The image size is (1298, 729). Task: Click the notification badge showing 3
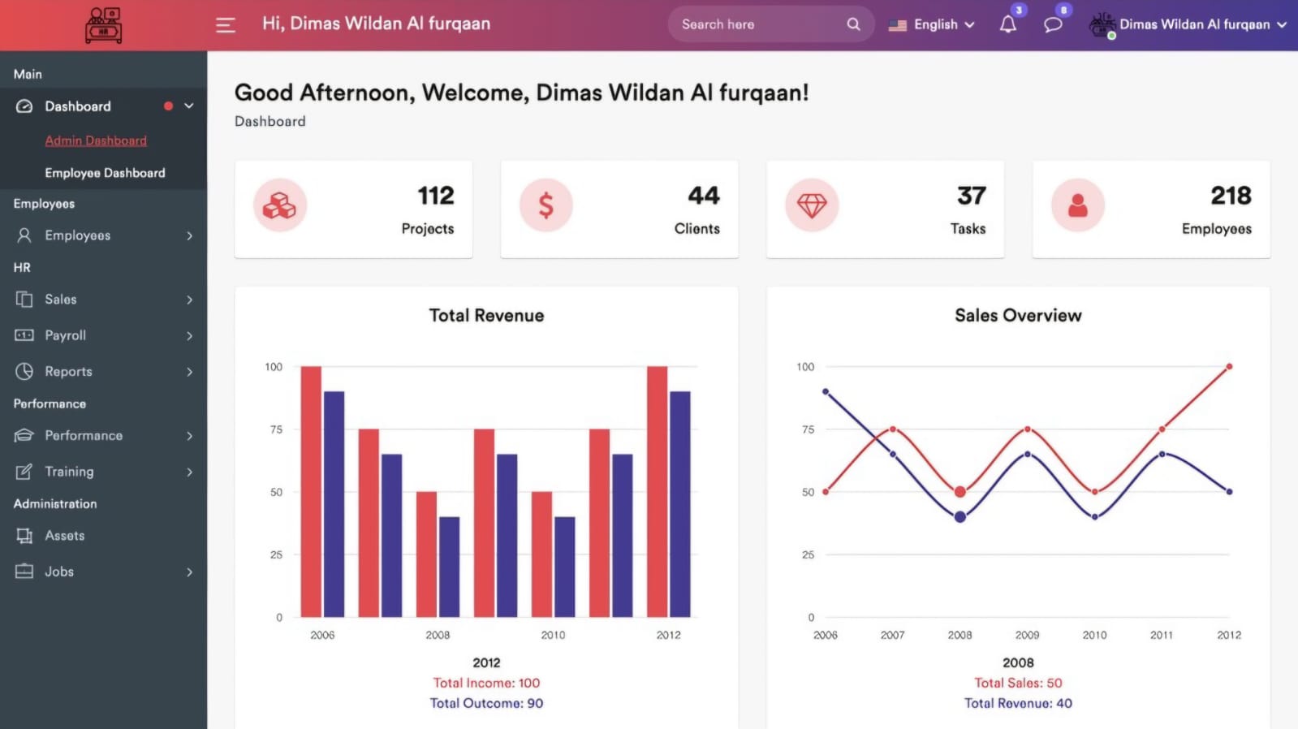[x=1020, y=10]
